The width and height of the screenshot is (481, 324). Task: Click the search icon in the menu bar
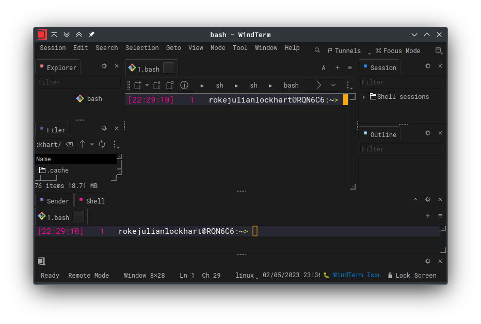317,50
